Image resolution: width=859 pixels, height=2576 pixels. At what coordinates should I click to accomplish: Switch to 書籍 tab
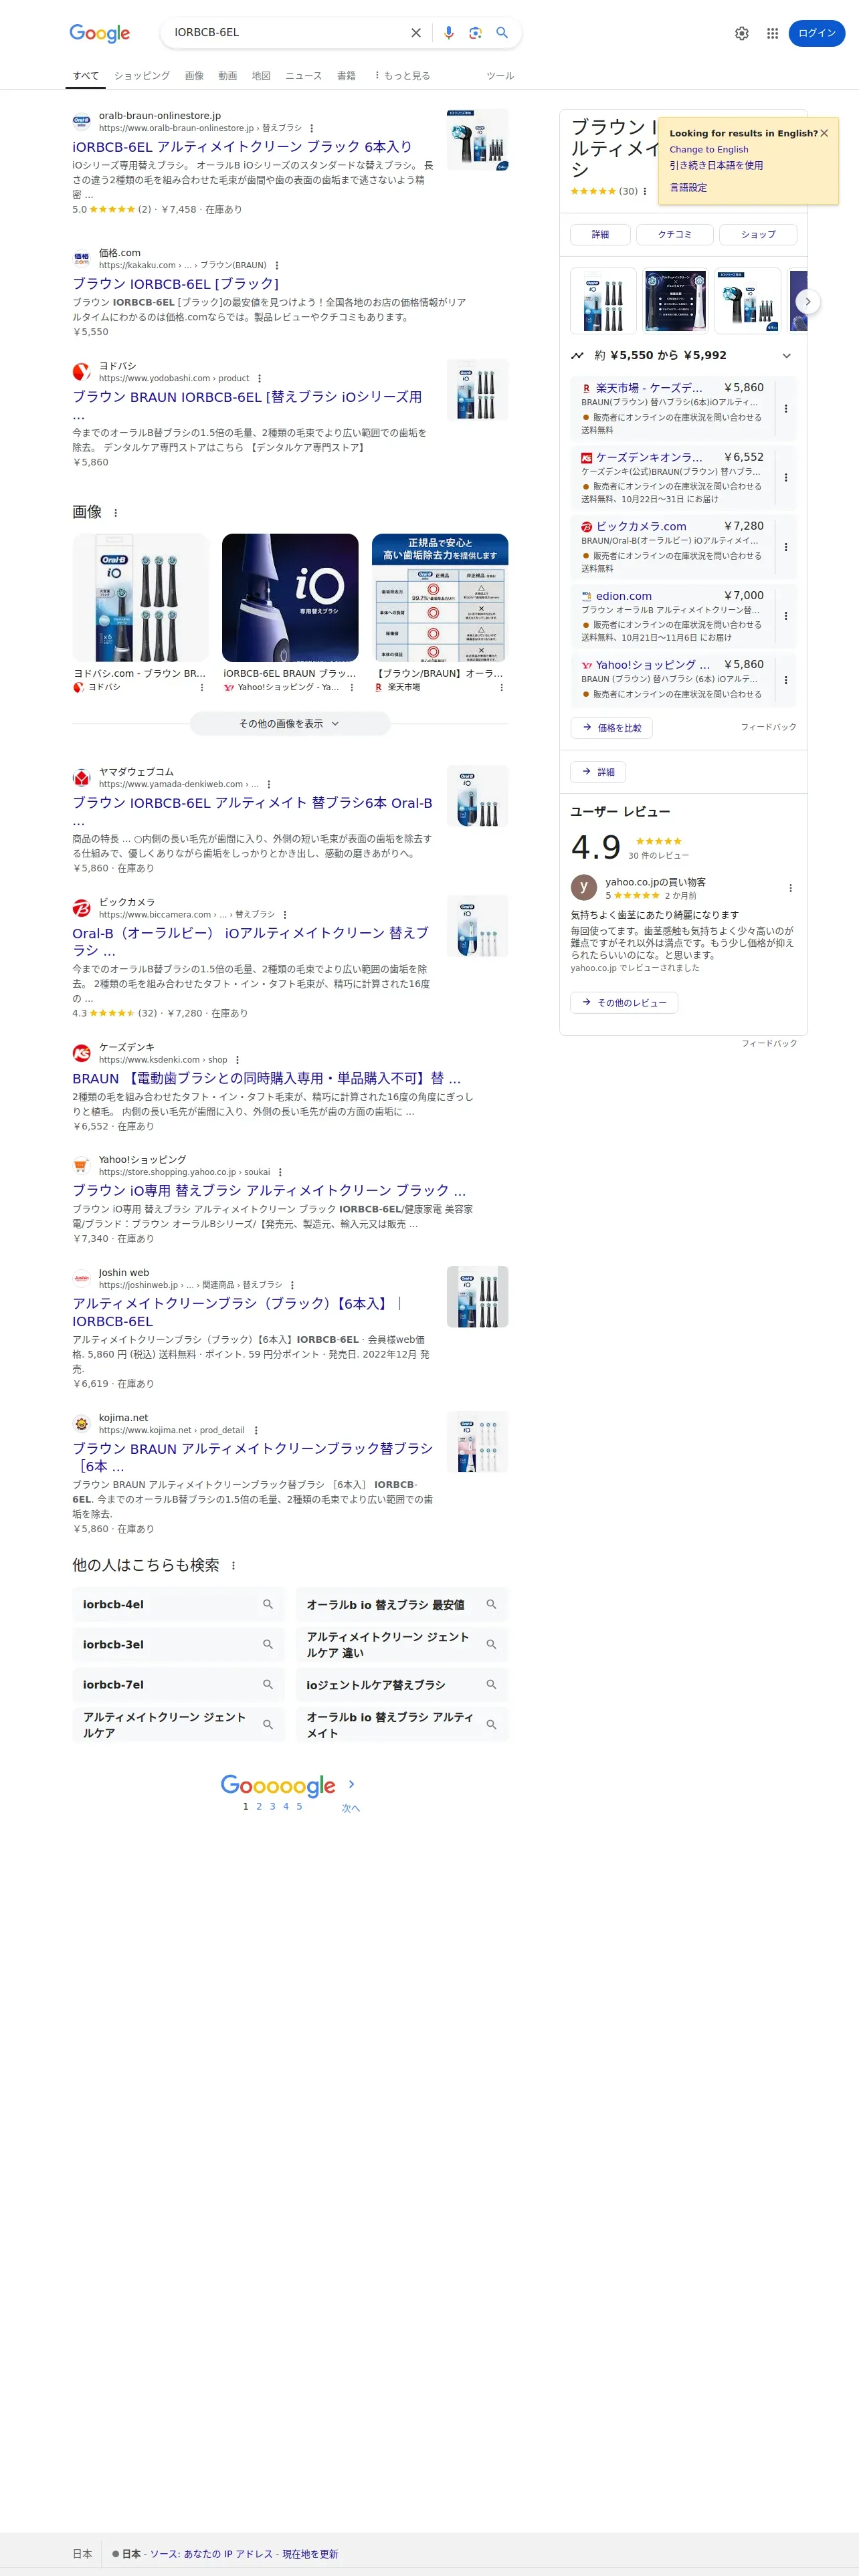tap(346, 76)
